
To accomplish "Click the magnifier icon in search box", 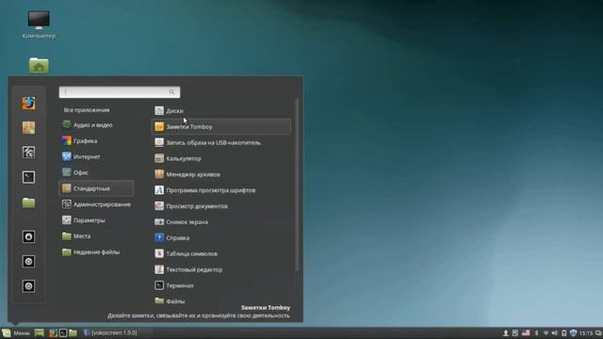I will [171, 92].
